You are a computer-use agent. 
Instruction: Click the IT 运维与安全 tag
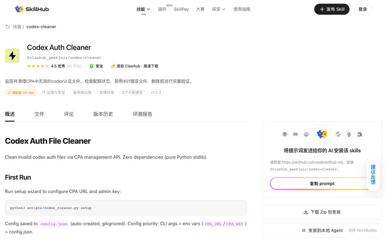(x=53, y=92)
